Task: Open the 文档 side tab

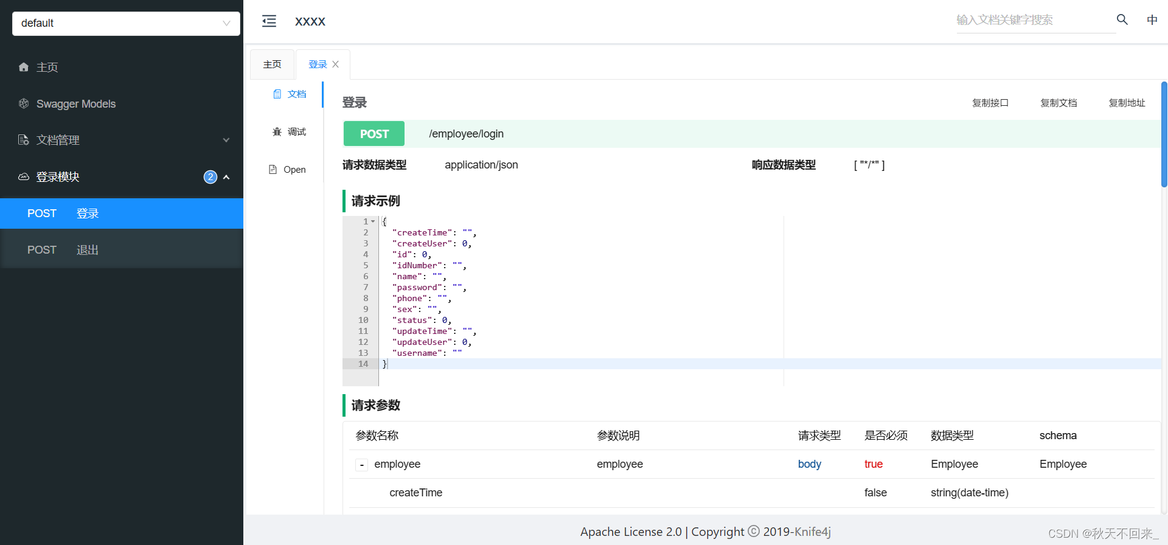Action: pyautogui.click(x=290, y=94)
